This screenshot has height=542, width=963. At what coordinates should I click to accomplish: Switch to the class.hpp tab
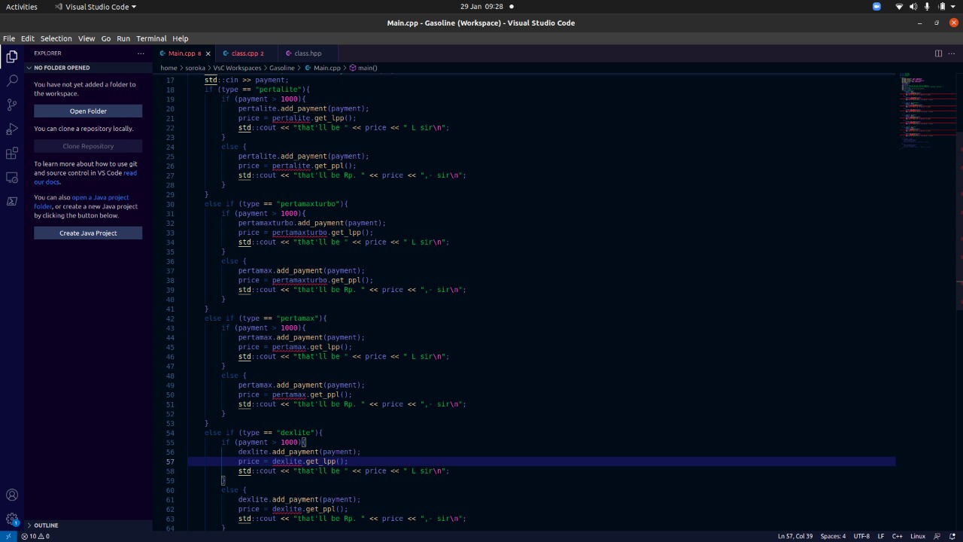pos(308,53)
